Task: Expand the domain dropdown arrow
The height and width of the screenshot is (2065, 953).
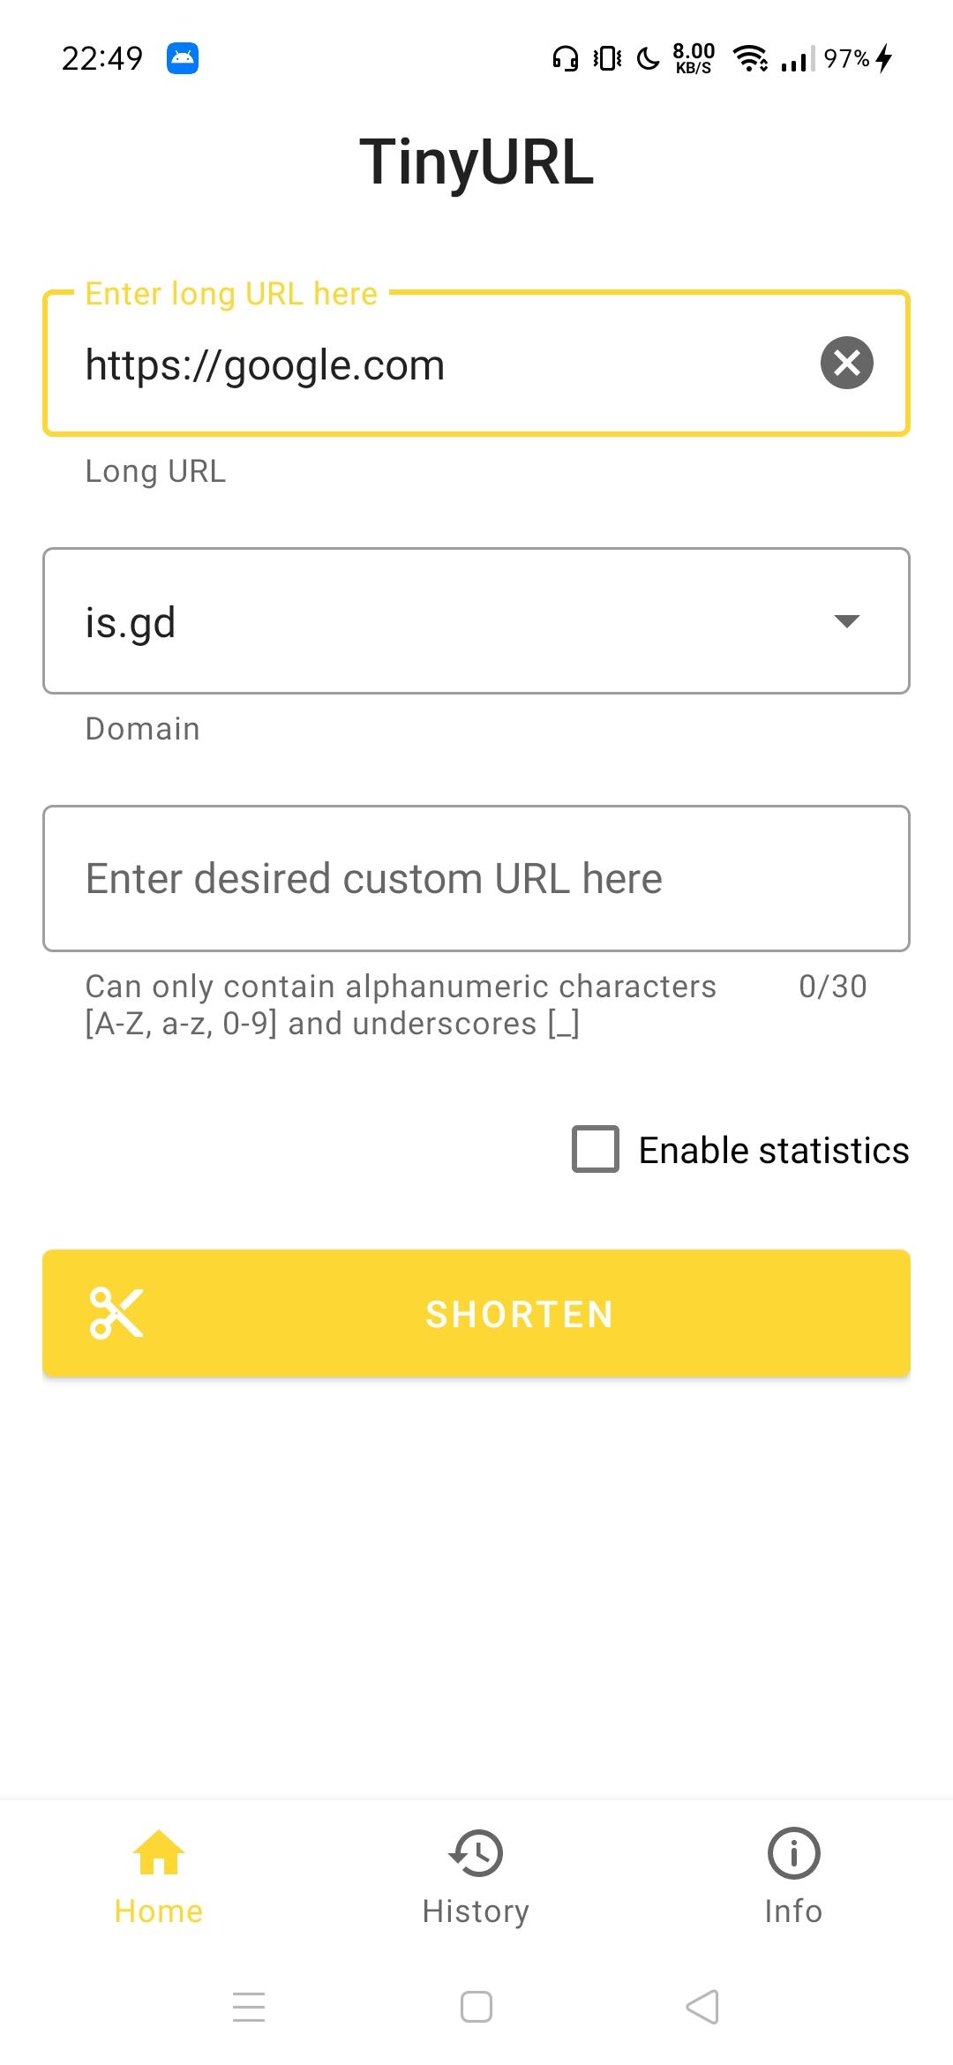Action: click(847, 621)
